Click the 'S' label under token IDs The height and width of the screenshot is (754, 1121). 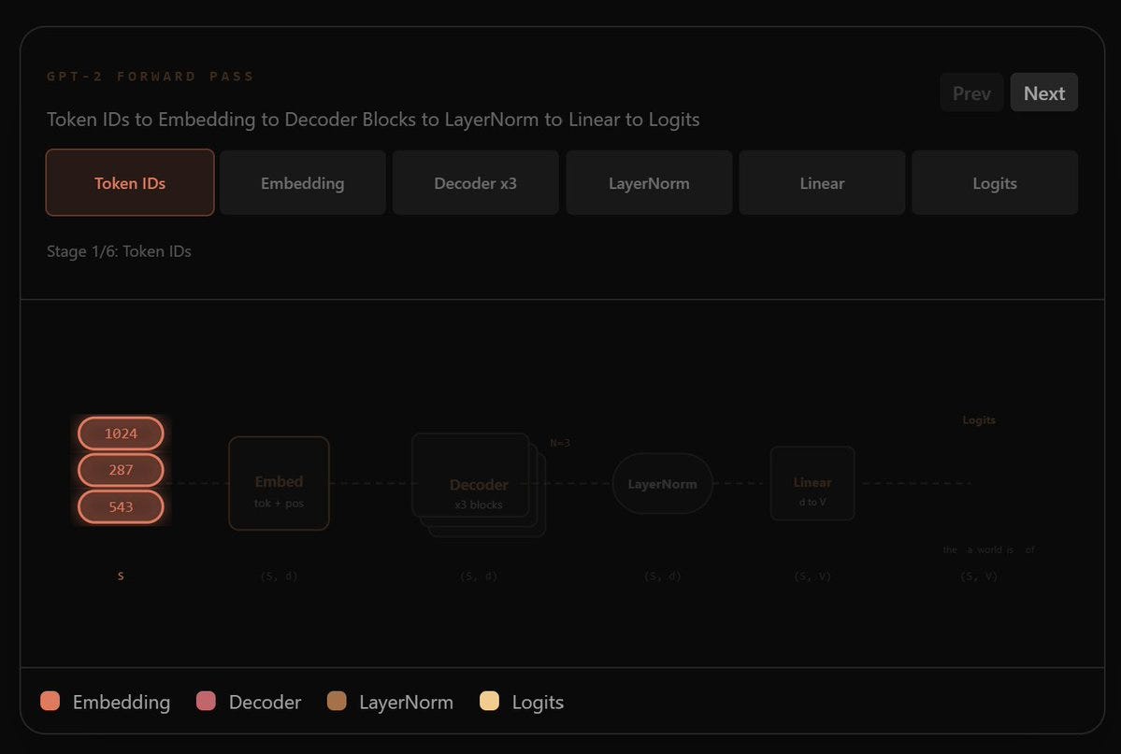coord(121,576)
